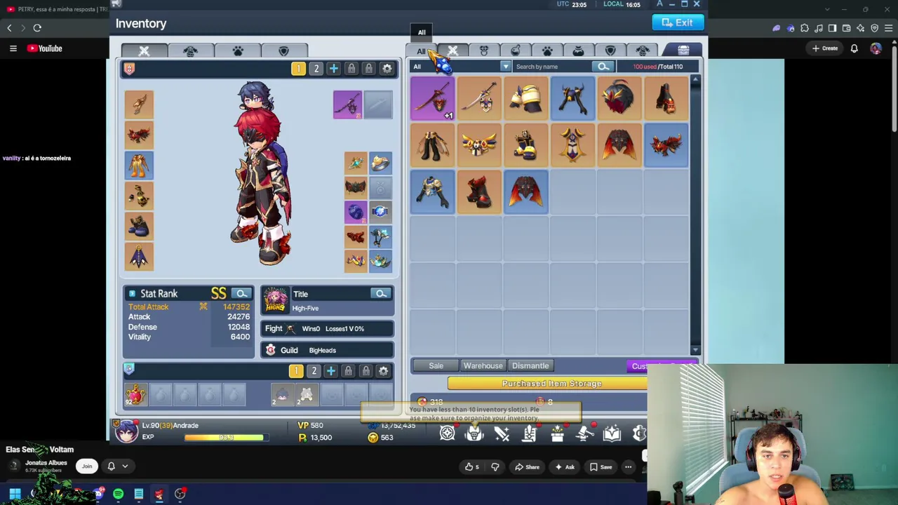This screenshot has width=898, height=505.
Task: Click the character avatar portrait
Action: pyautogui.click(x=127, y=431)
